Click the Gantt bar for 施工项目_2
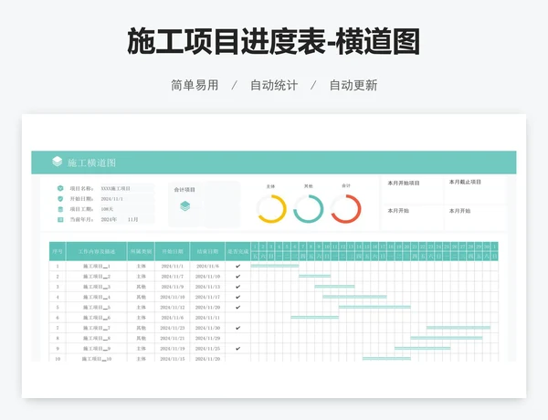The image size is (548, 420). (314, 276)
